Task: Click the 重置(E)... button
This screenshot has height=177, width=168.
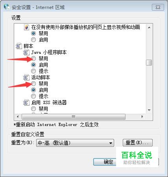Action: click(x=138, y=142)
